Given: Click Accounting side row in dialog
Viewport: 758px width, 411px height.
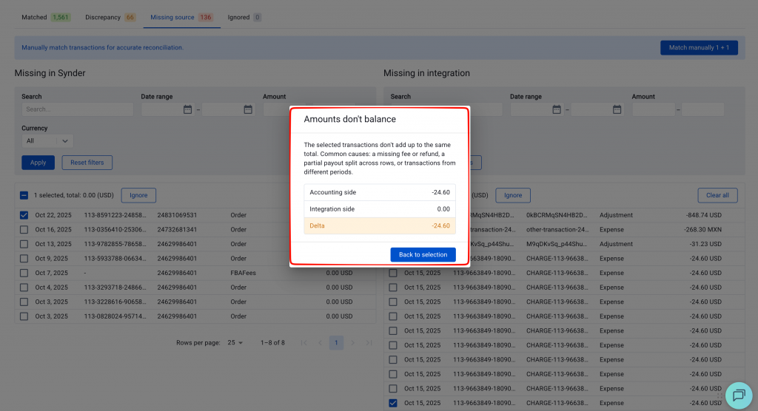Looking at the screenshot, I should click(380, 192).
